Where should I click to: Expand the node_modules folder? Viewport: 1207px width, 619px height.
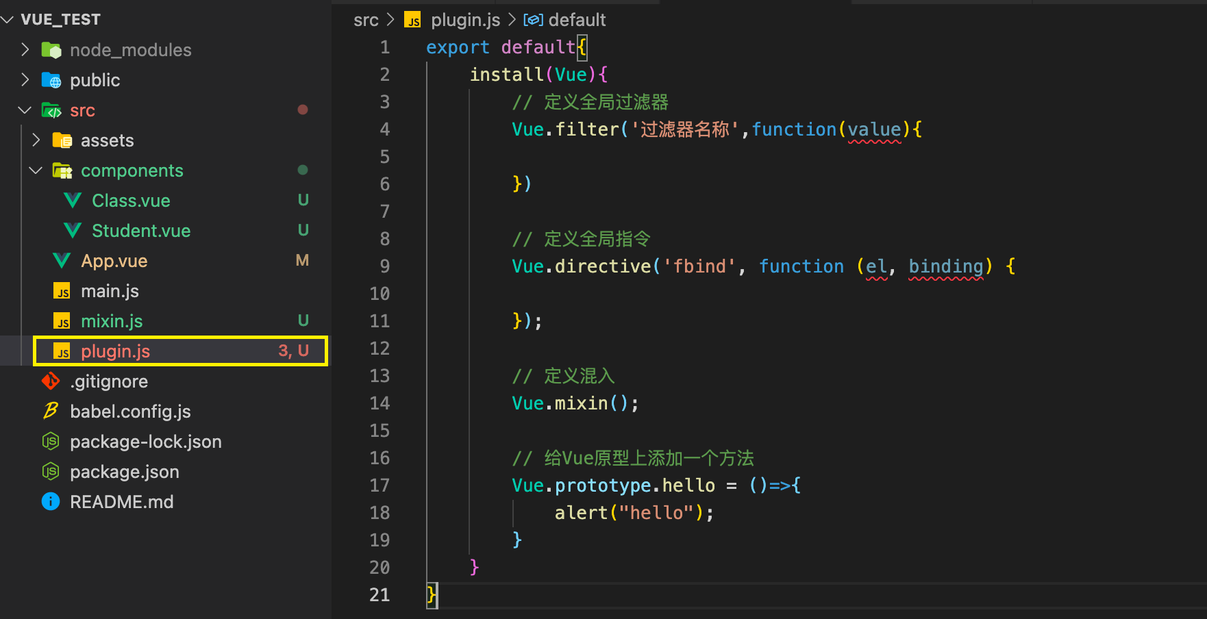point(25,49)
